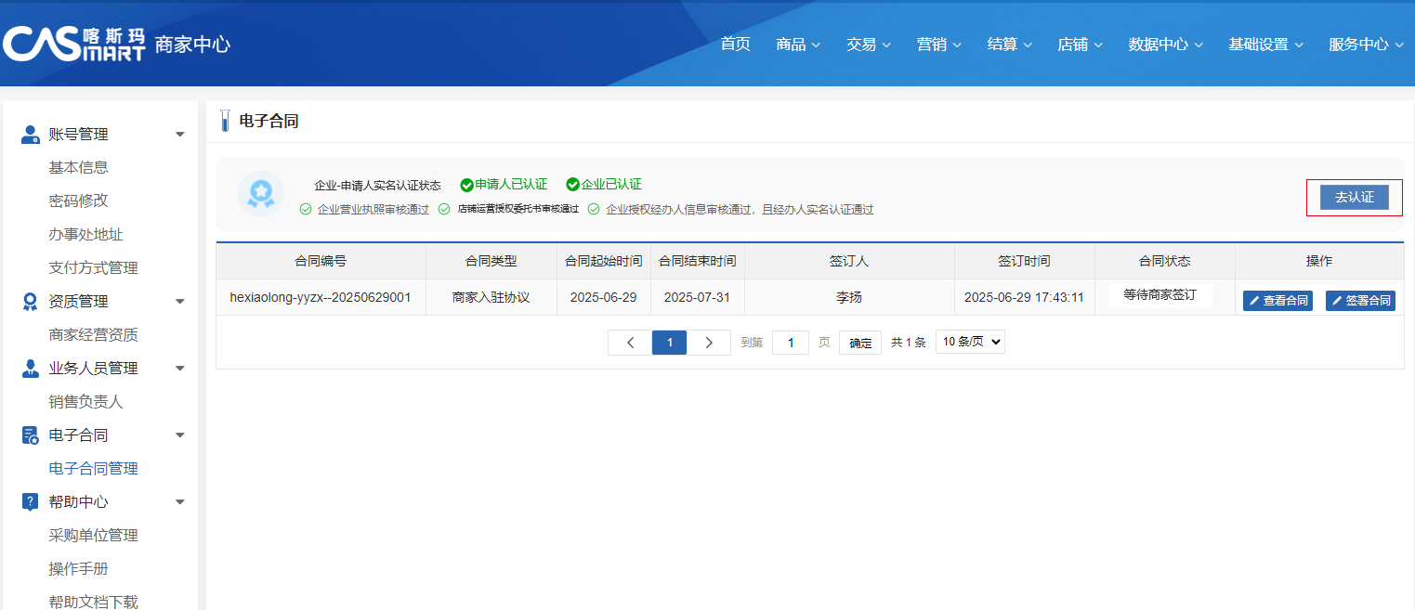Open 密码修改 in the sidebar
Viewport: 1415px width, 610px height.
[x=79, y=201]
